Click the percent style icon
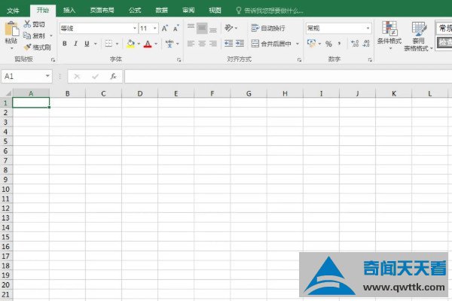 tap(328, 44)
